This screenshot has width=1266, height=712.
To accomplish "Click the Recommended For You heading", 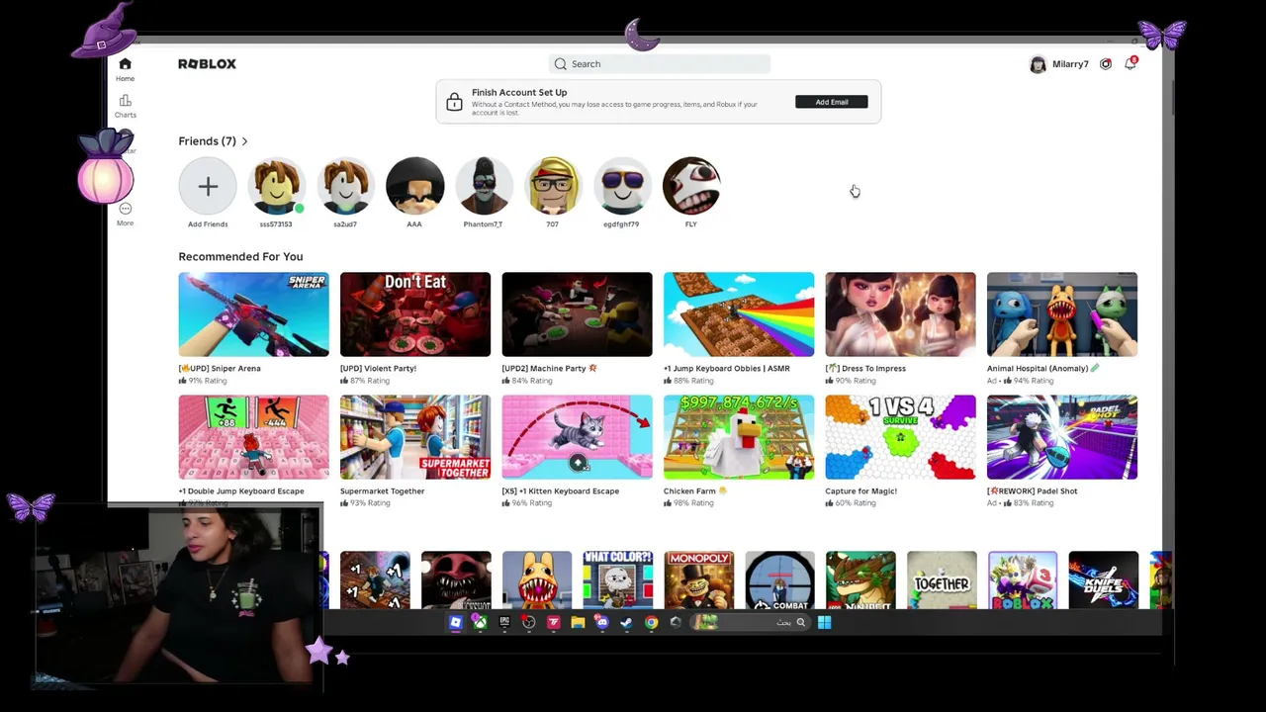I will click(x=240, y=257).
